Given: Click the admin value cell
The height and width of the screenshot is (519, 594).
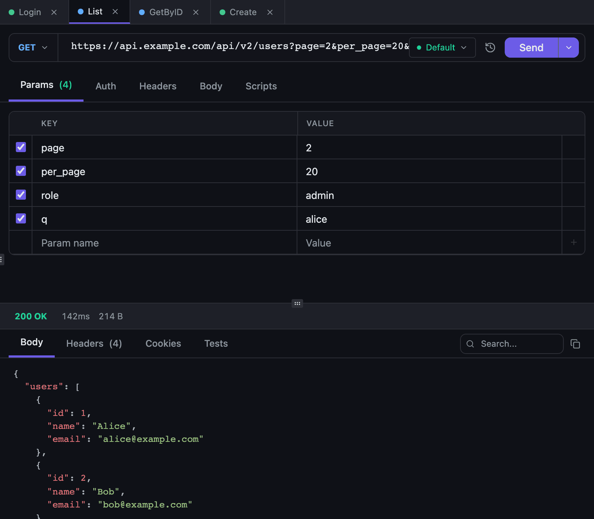Looking at the screenshot, I should [429, 195].
